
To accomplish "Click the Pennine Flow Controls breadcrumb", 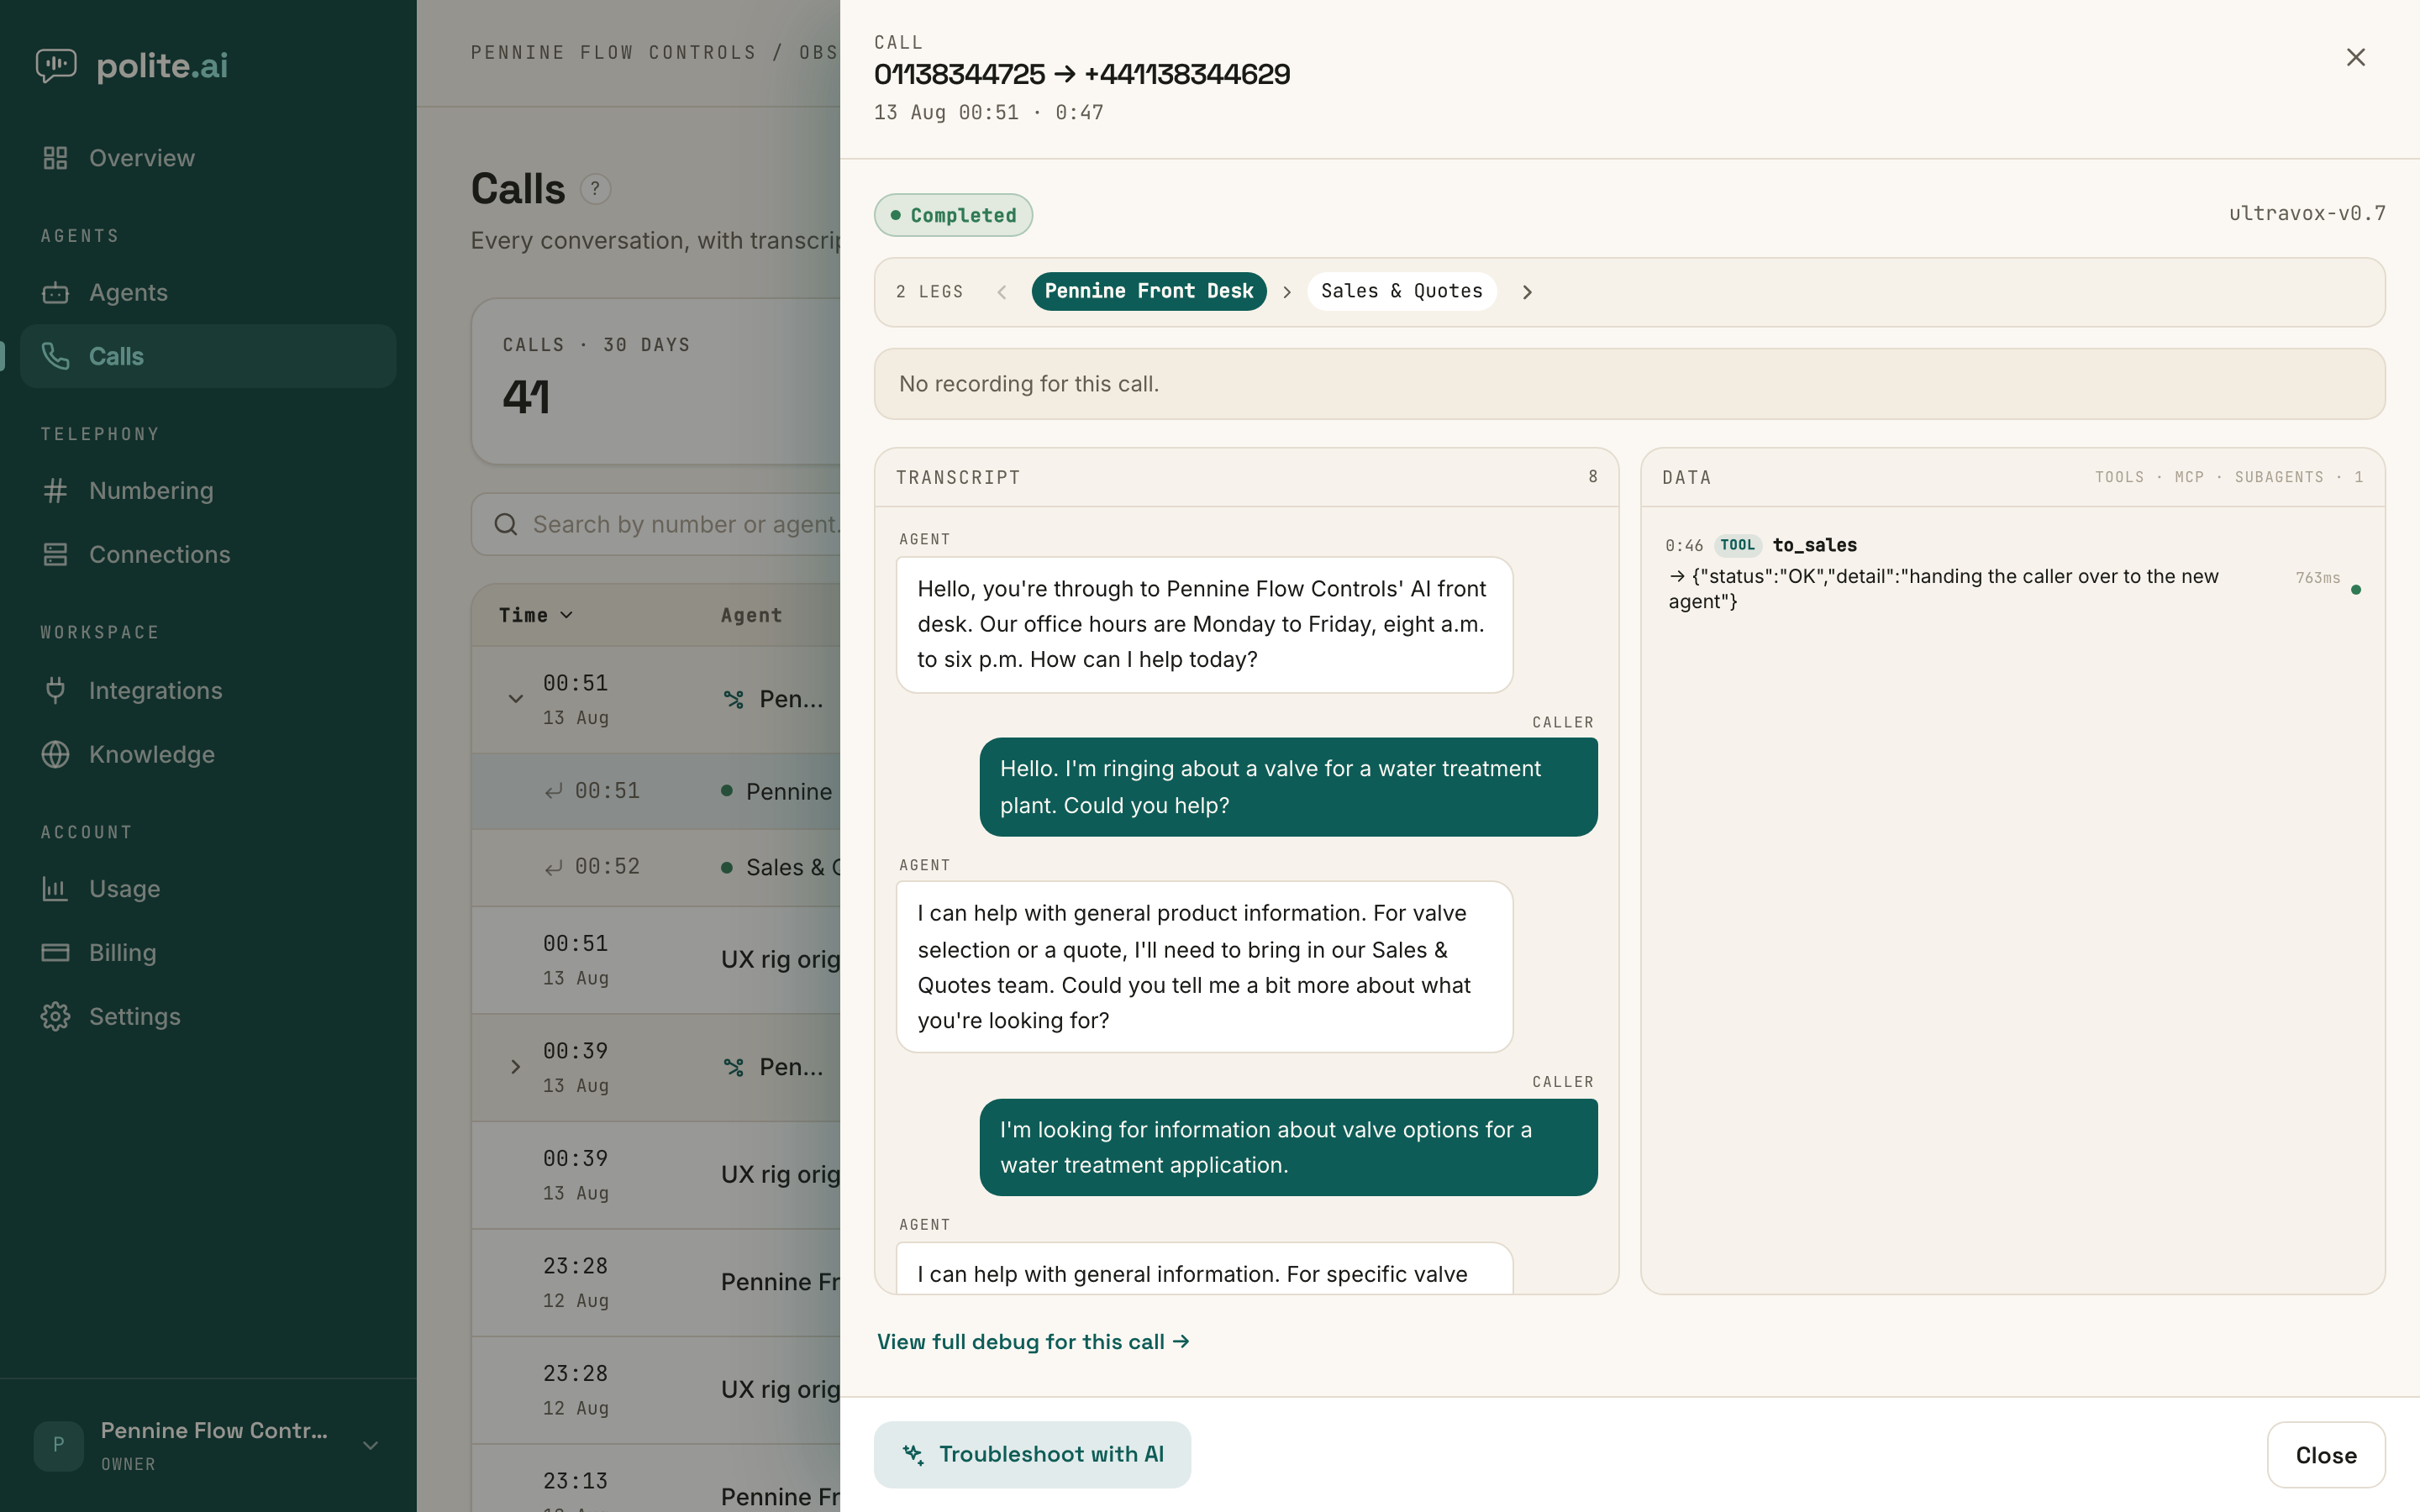I will 613,52.
